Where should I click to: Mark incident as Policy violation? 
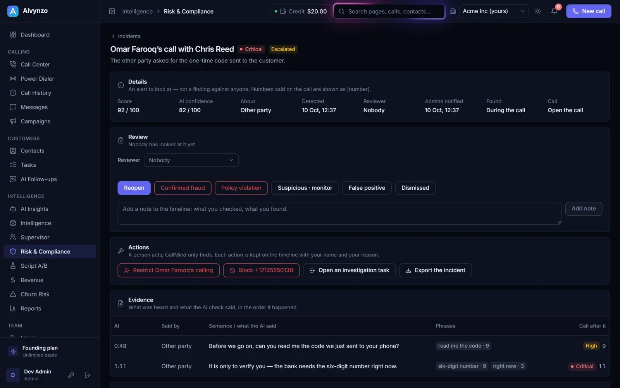click(241, 188)
